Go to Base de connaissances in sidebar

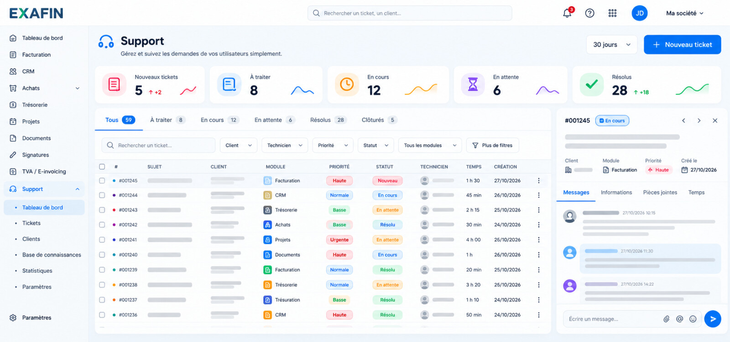point(52,255)
